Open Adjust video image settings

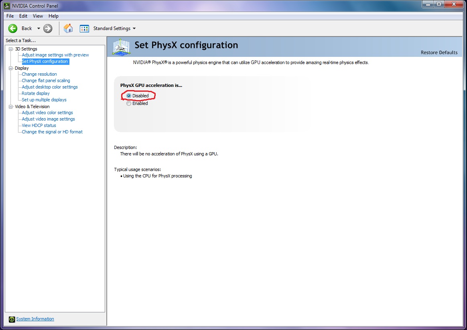[49, 119]
